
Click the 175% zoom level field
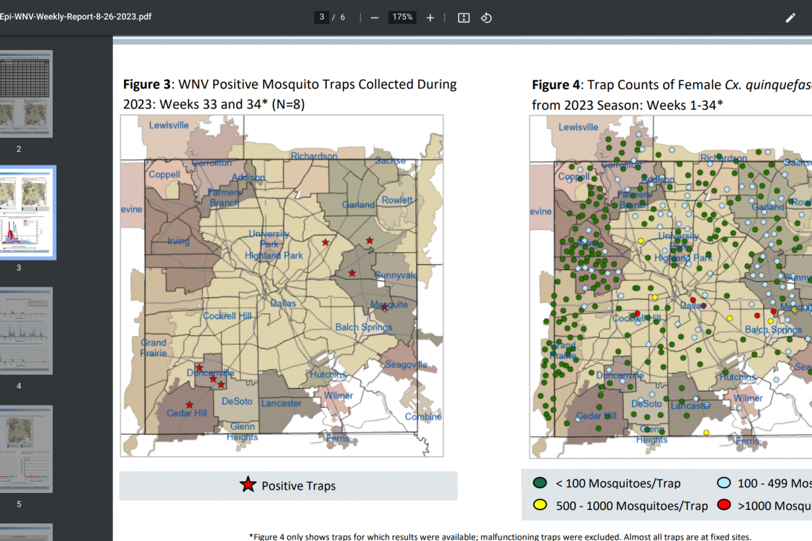point(402,18)
